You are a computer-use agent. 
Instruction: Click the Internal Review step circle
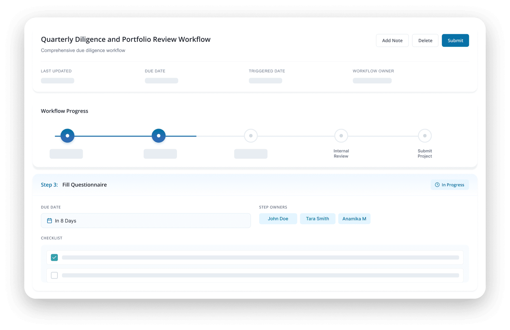click(341, 136)
